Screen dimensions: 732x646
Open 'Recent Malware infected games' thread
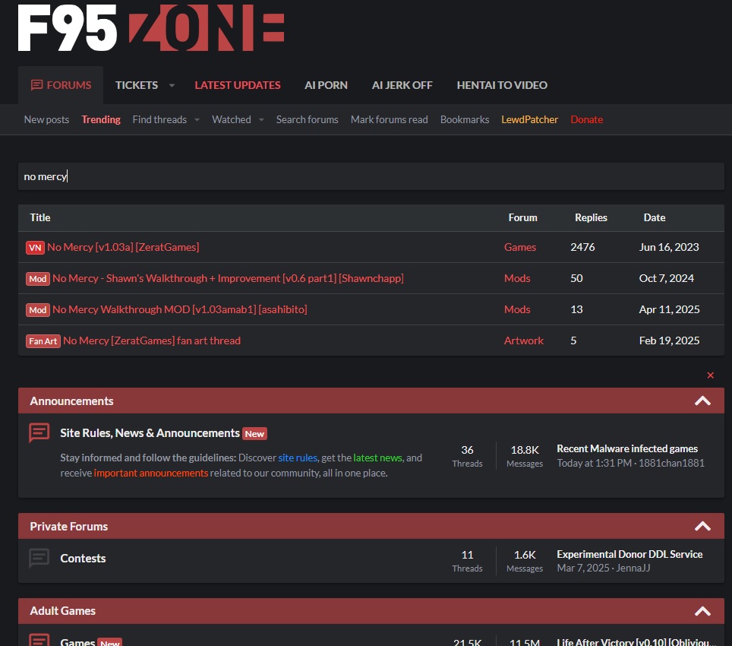point(627,449)
